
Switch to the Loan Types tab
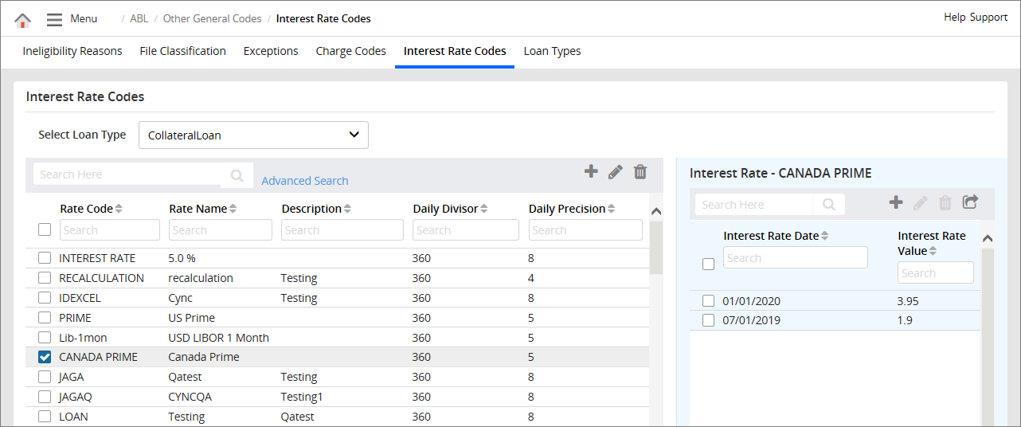552,51
